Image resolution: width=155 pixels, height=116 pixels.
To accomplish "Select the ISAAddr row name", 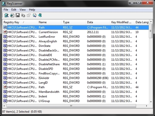I will 44,78.
